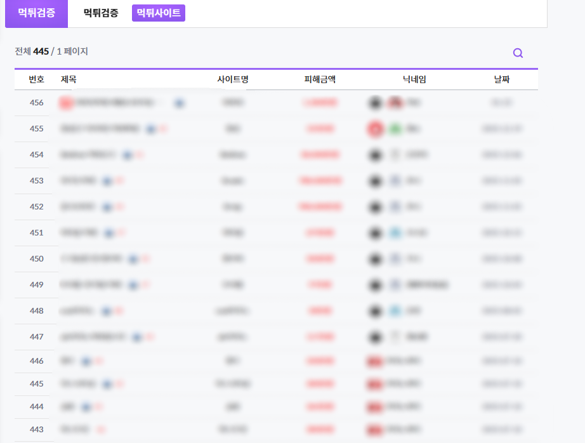Click the row number 443
Image resolution: width=585 pixels, height=443 pixels.
click(x=37, y=430)
